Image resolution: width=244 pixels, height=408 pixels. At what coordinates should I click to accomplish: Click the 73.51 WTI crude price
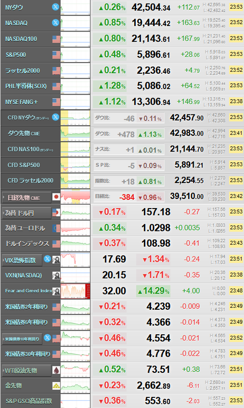click(x=158, y=369)
